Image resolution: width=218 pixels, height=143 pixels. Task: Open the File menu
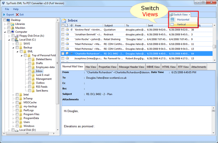pyautogui.click(x=7, y=9)
